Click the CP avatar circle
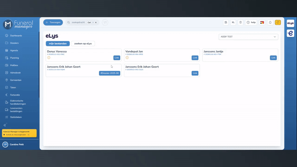 click(5, 144)
